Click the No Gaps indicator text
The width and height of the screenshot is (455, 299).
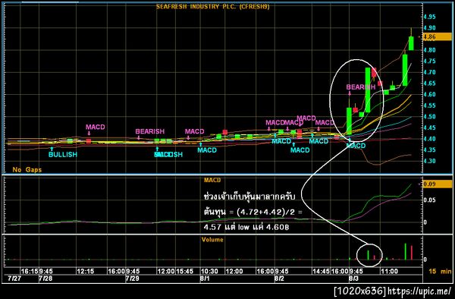(x=27, y=170)
